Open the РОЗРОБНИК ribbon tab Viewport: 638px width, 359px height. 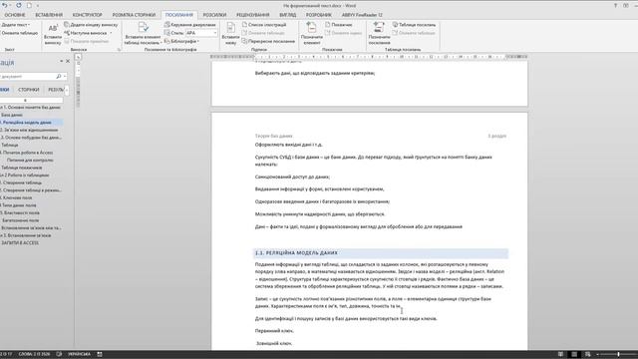[319, 15]
